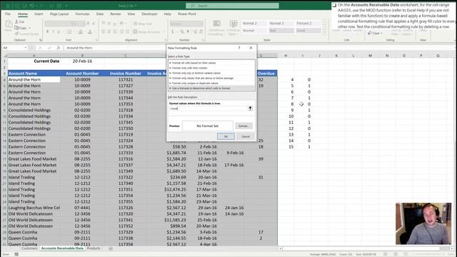
Task: Tick the task checkbox in instructions panel
Action: (334, 5)
